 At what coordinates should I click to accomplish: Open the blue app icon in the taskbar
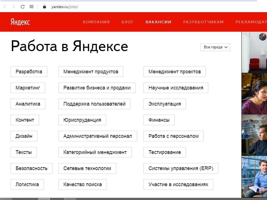[31, 199]
